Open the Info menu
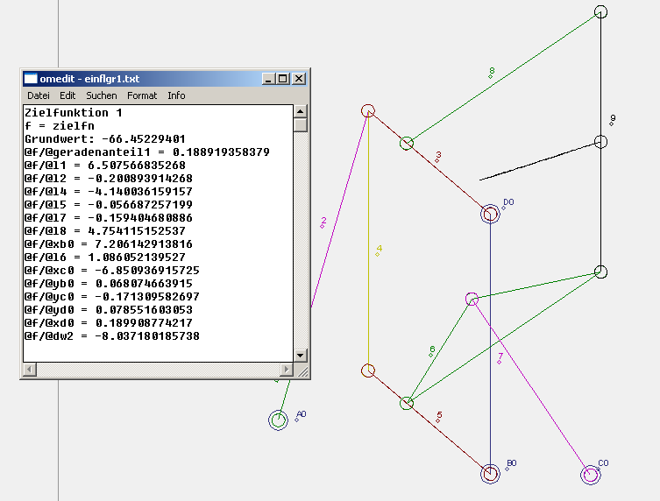This screenshot has width=660, height=501. 176,95
